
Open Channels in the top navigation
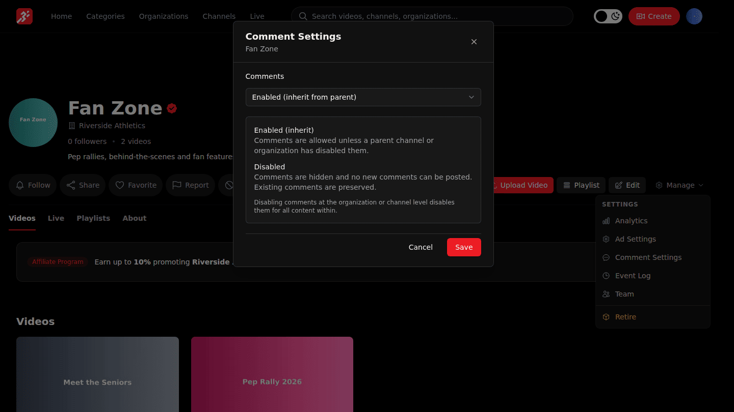click(219, 16)
